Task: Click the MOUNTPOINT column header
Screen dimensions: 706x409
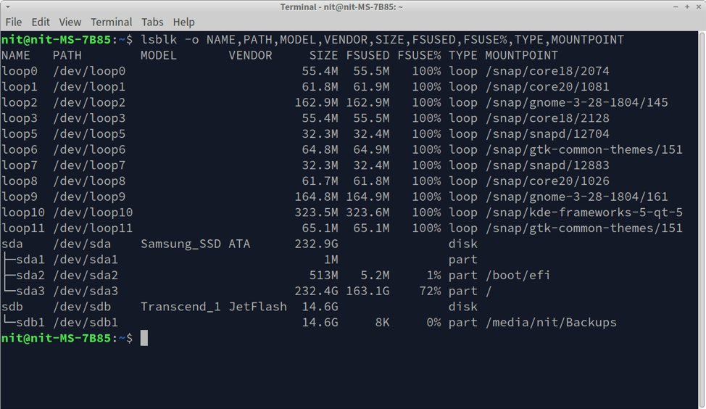Action: click(x=521, y=55)
